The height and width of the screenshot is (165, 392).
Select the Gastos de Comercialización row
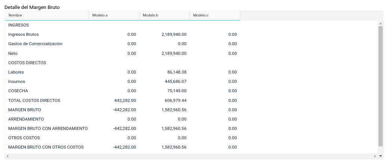click(x=35, y=44)
